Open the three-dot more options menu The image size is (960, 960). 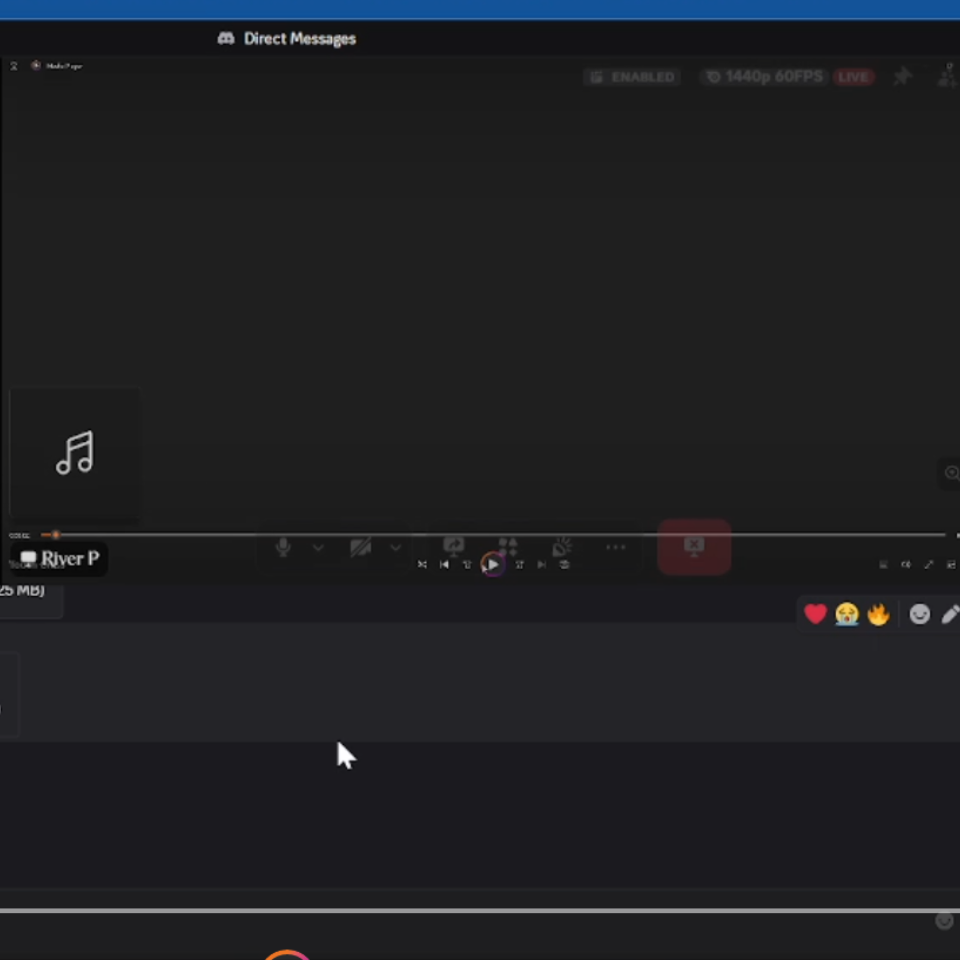[616, 547]
